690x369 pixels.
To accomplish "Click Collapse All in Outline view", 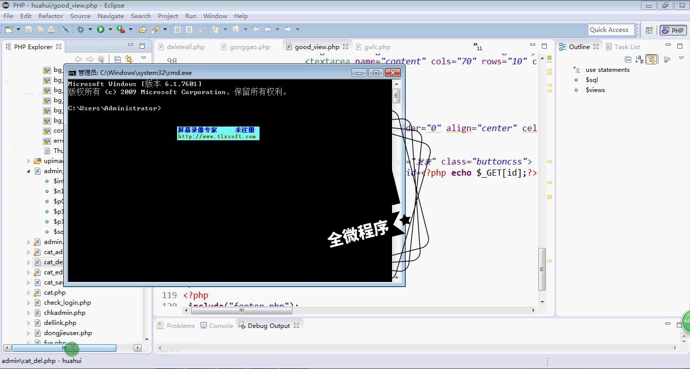I will (627, 59).
